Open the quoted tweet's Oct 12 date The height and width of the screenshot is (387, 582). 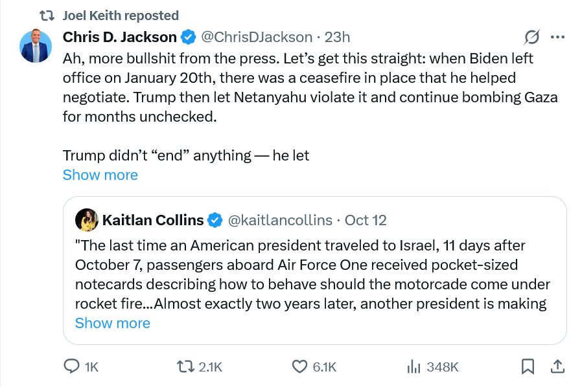pos(366,220)
